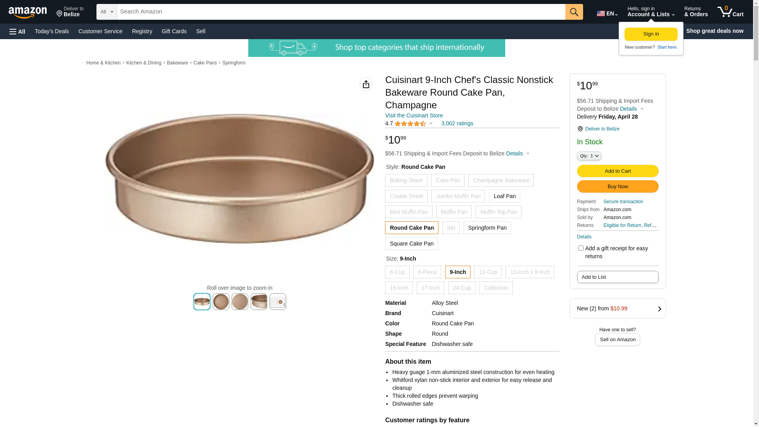Select the Loaf Pan style swatch

[x=504, y=196]
